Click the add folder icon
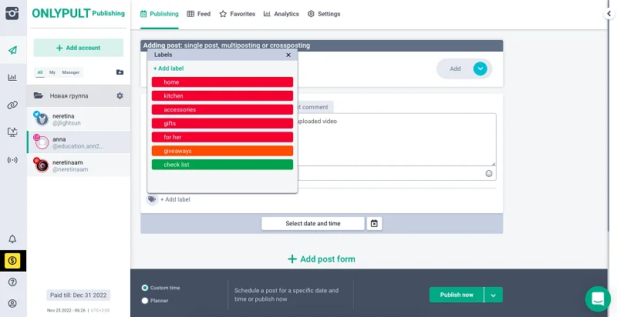The height and width of the screenshot is (317, 617). (120, 72)
